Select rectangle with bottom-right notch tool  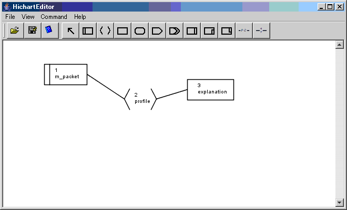click(x=209, y=31)
